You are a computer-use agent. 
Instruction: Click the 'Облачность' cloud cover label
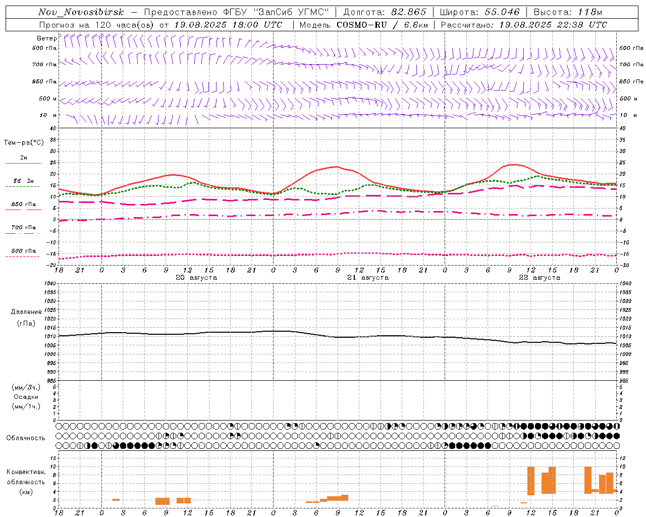tap(26, 438)
